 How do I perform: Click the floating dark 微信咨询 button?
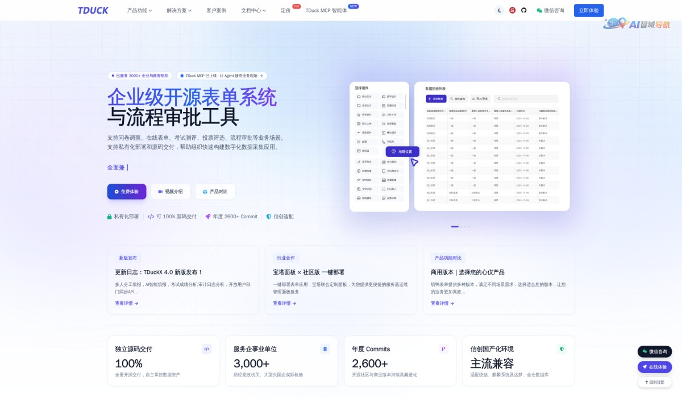[x=655, y=351]
